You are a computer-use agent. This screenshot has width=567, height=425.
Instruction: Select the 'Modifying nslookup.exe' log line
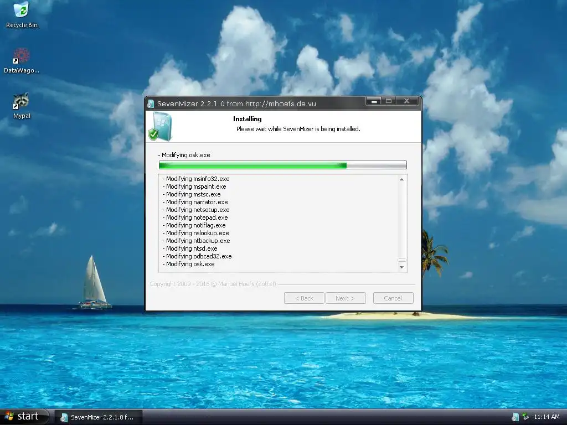(195, 233)
